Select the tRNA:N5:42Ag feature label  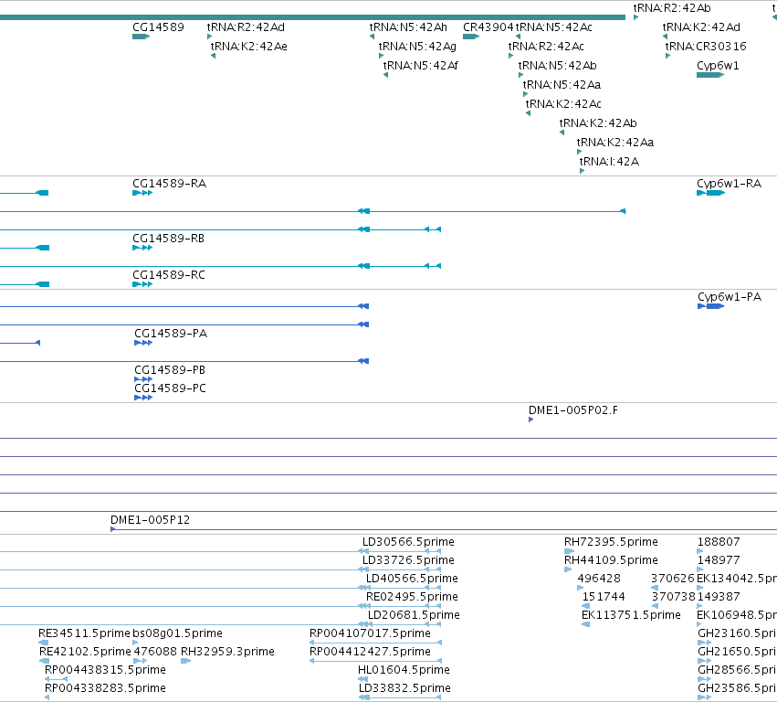coord(417,47)
